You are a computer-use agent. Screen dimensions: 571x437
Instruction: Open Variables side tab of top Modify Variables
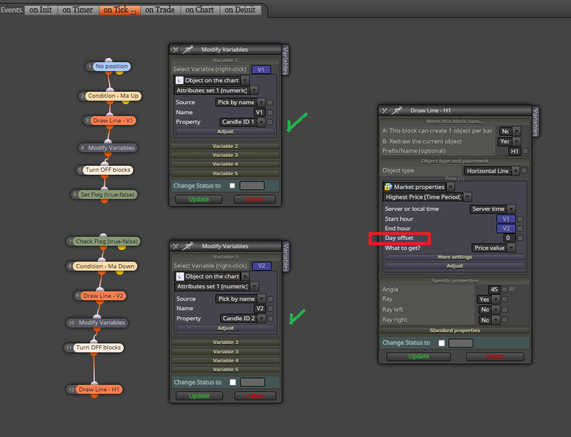[x=285, y=60]
